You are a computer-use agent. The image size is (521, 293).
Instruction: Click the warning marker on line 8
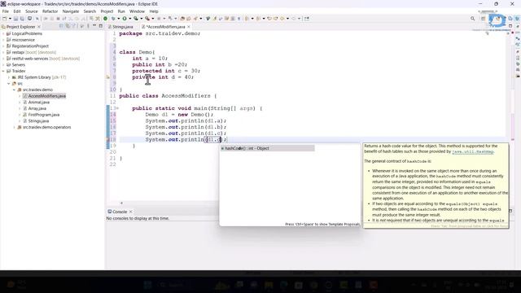(107, 77)
